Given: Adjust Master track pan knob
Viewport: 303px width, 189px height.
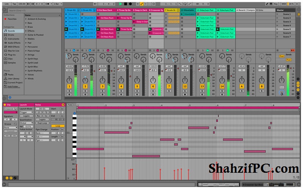Looking at the screenshot, I should (x=281, y=80).
